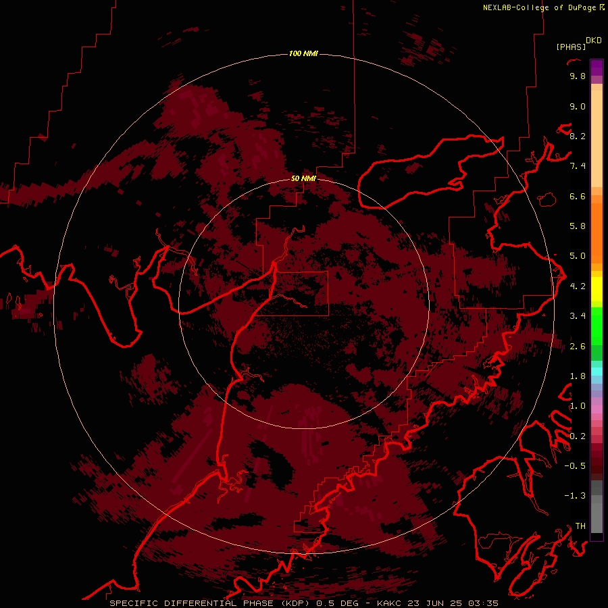Image resolution: width=608 pixels, height=608 pixels.
Task: Select the 50 NMI range ring label
Action: click(303, 178)
